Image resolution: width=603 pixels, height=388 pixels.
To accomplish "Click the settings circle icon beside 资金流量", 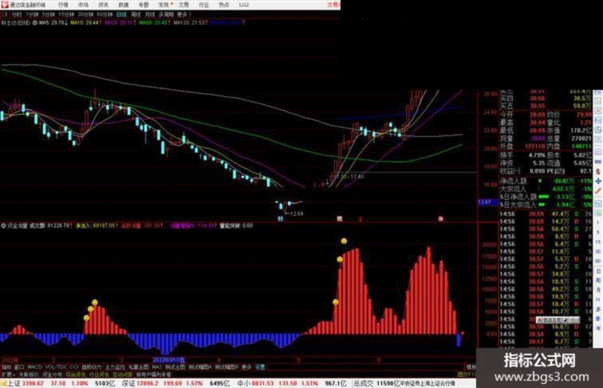I will 3,226.
